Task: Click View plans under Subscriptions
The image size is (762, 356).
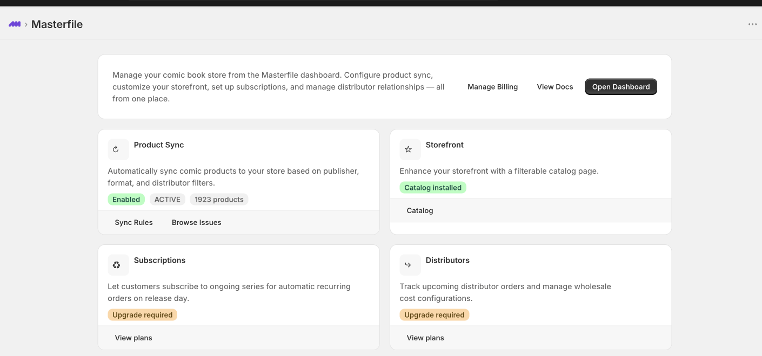Action: point(133,338)
